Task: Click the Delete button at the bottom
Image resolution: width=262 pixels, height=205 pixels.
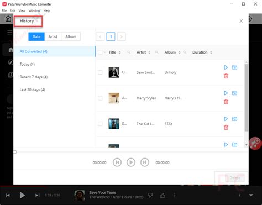Action: point(235,178)
